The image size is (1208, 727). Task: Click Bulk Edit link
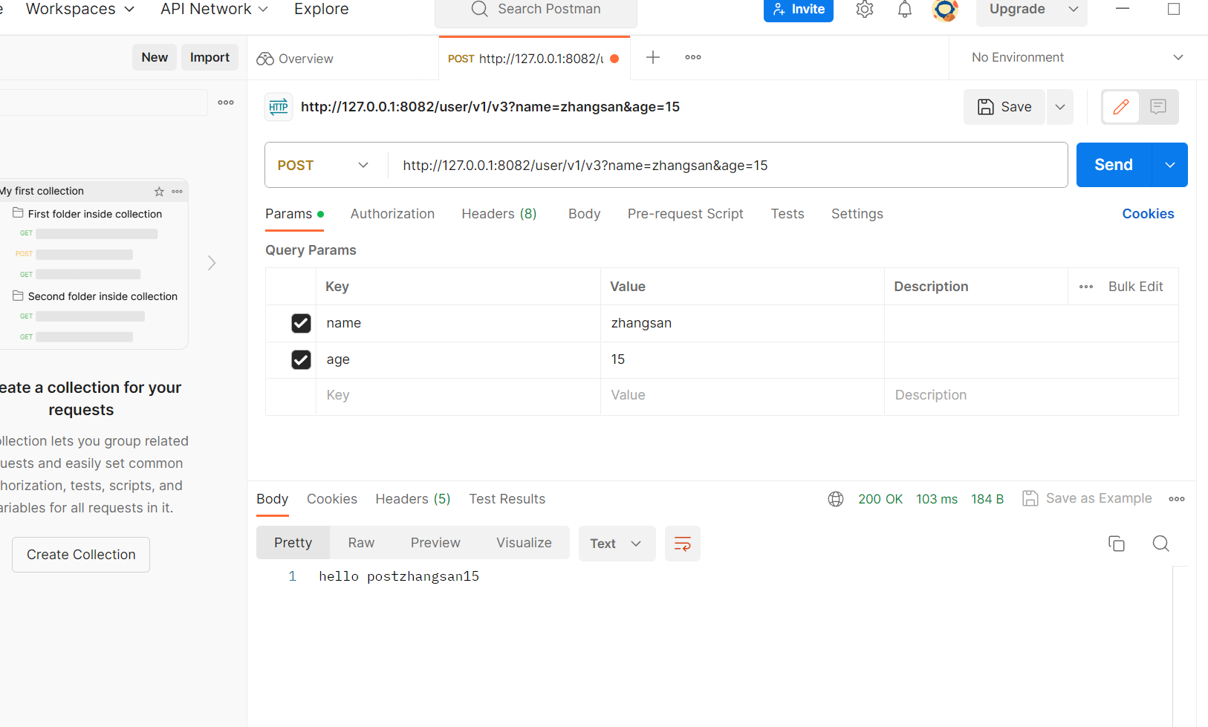[1135, 287]
